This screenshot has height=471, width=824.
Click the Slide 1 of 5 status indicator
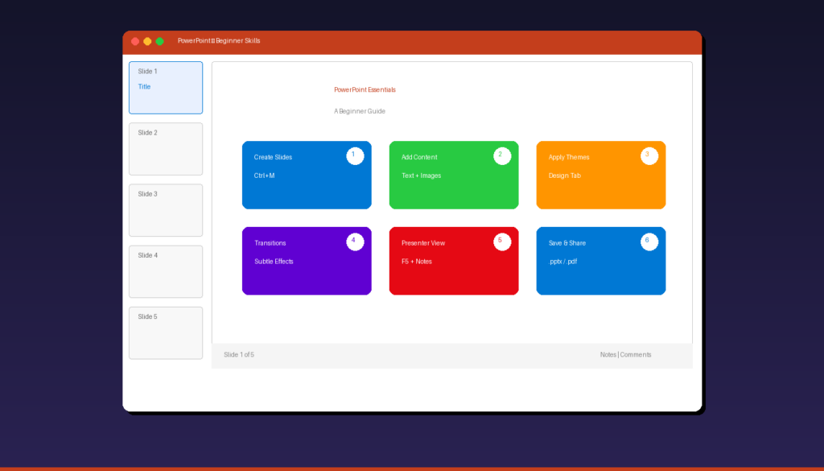pyautogui.click(x=238, y=354)
